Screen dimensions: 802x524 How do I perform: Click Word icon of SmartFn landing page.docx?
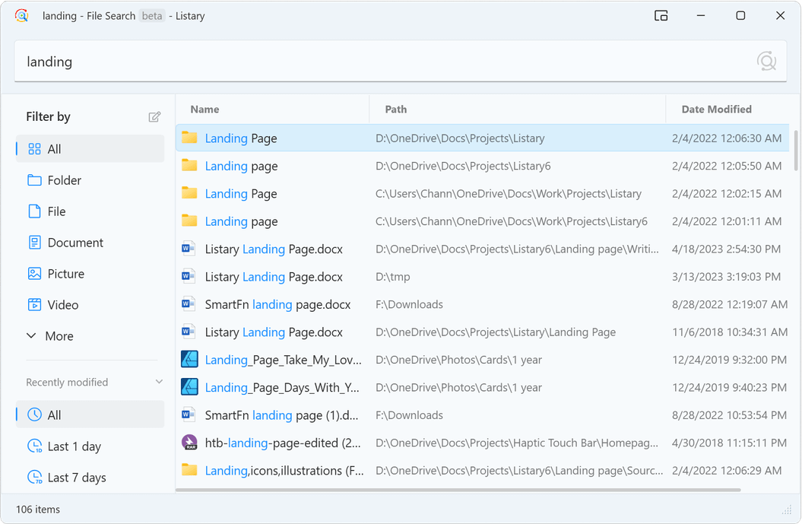coord(189,304)
